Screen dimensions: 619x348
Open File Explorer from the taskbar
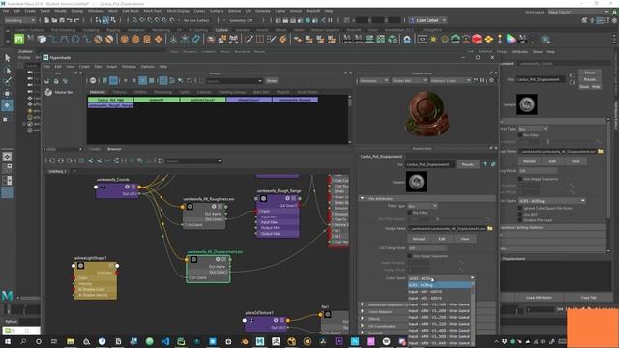tap(71, 341)
